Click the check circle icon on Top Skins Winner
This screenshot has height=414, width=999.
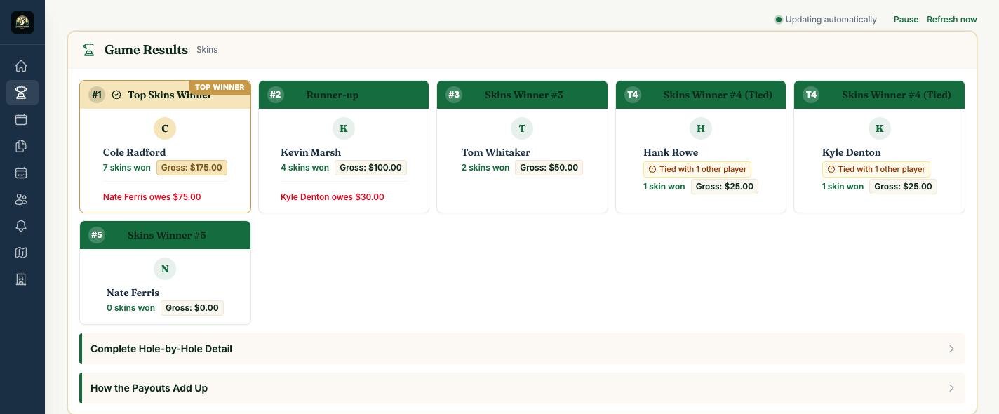[116, 95]
